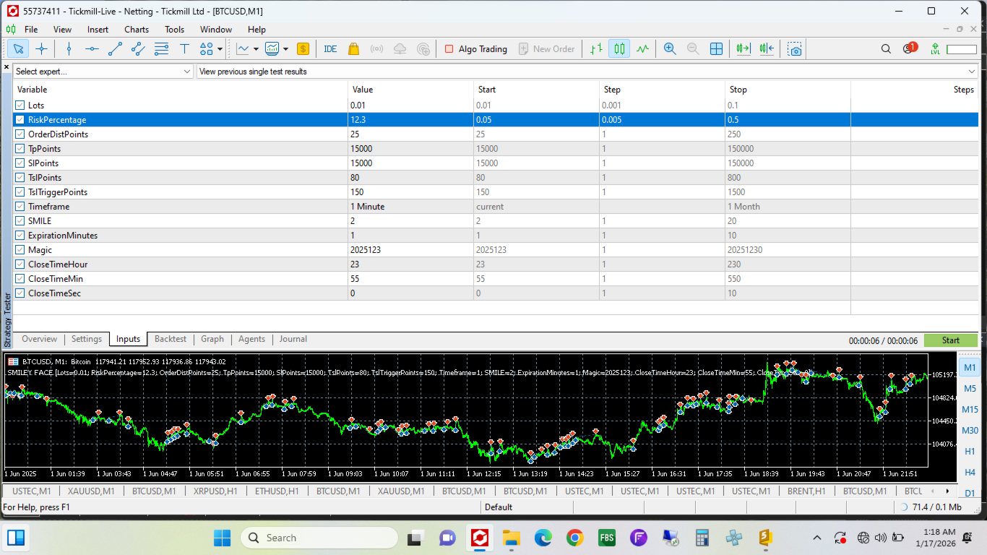Image resolution: width=987 pixels, height=555 pixels.
Task: Switch chart to bar chart
Action: pos(596,49)
